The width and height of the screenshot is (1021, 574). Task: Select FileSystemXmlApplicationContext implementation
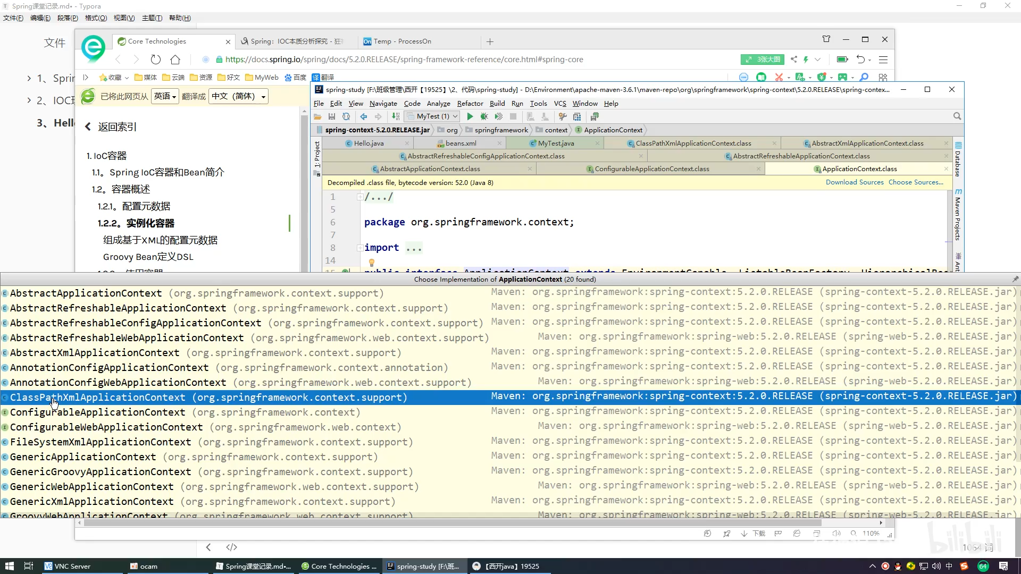tap(510, 442)
